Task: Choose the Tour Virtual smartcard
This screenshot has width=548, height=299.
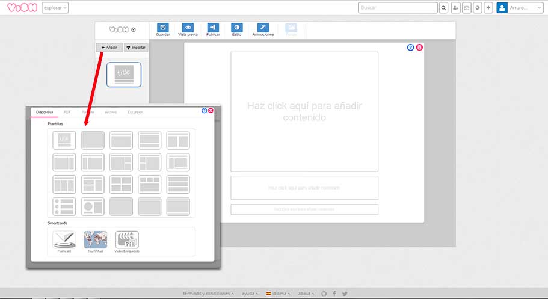Action: tap(96, 240)
